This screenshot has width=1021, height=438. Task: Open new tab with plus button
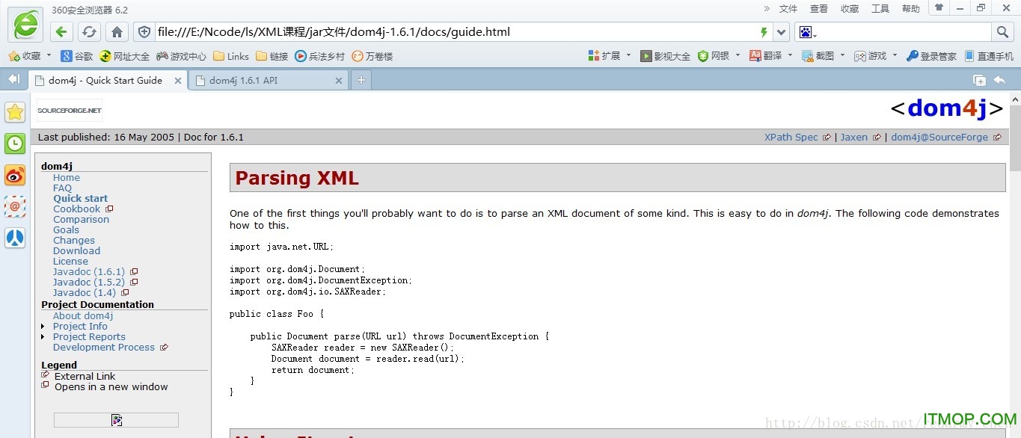(x=361, y=80)
